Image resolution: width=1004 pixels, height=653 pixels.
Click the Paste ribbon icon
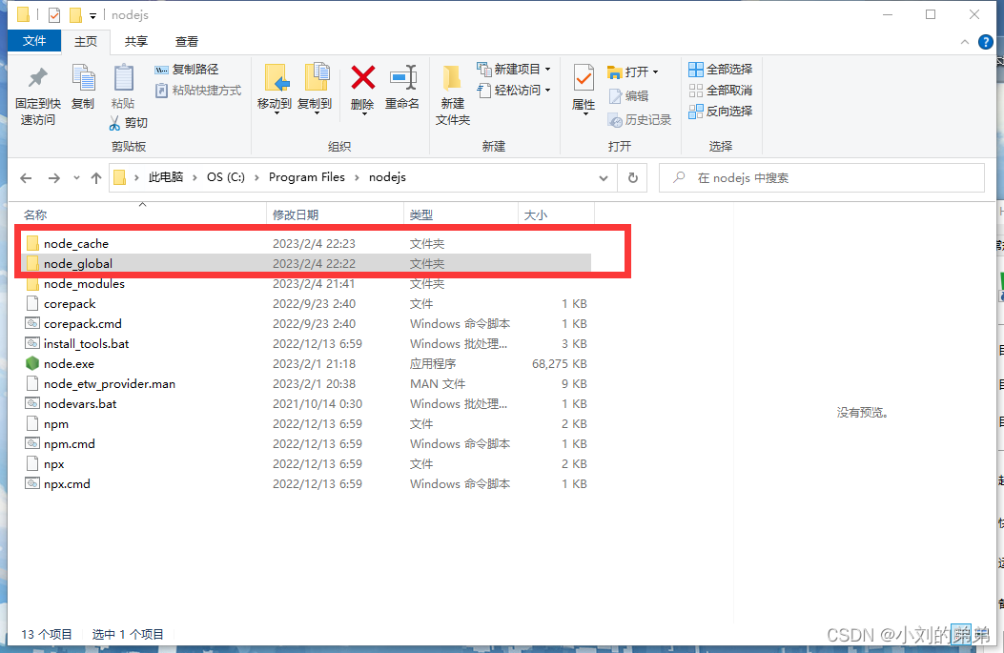[123, 87]
